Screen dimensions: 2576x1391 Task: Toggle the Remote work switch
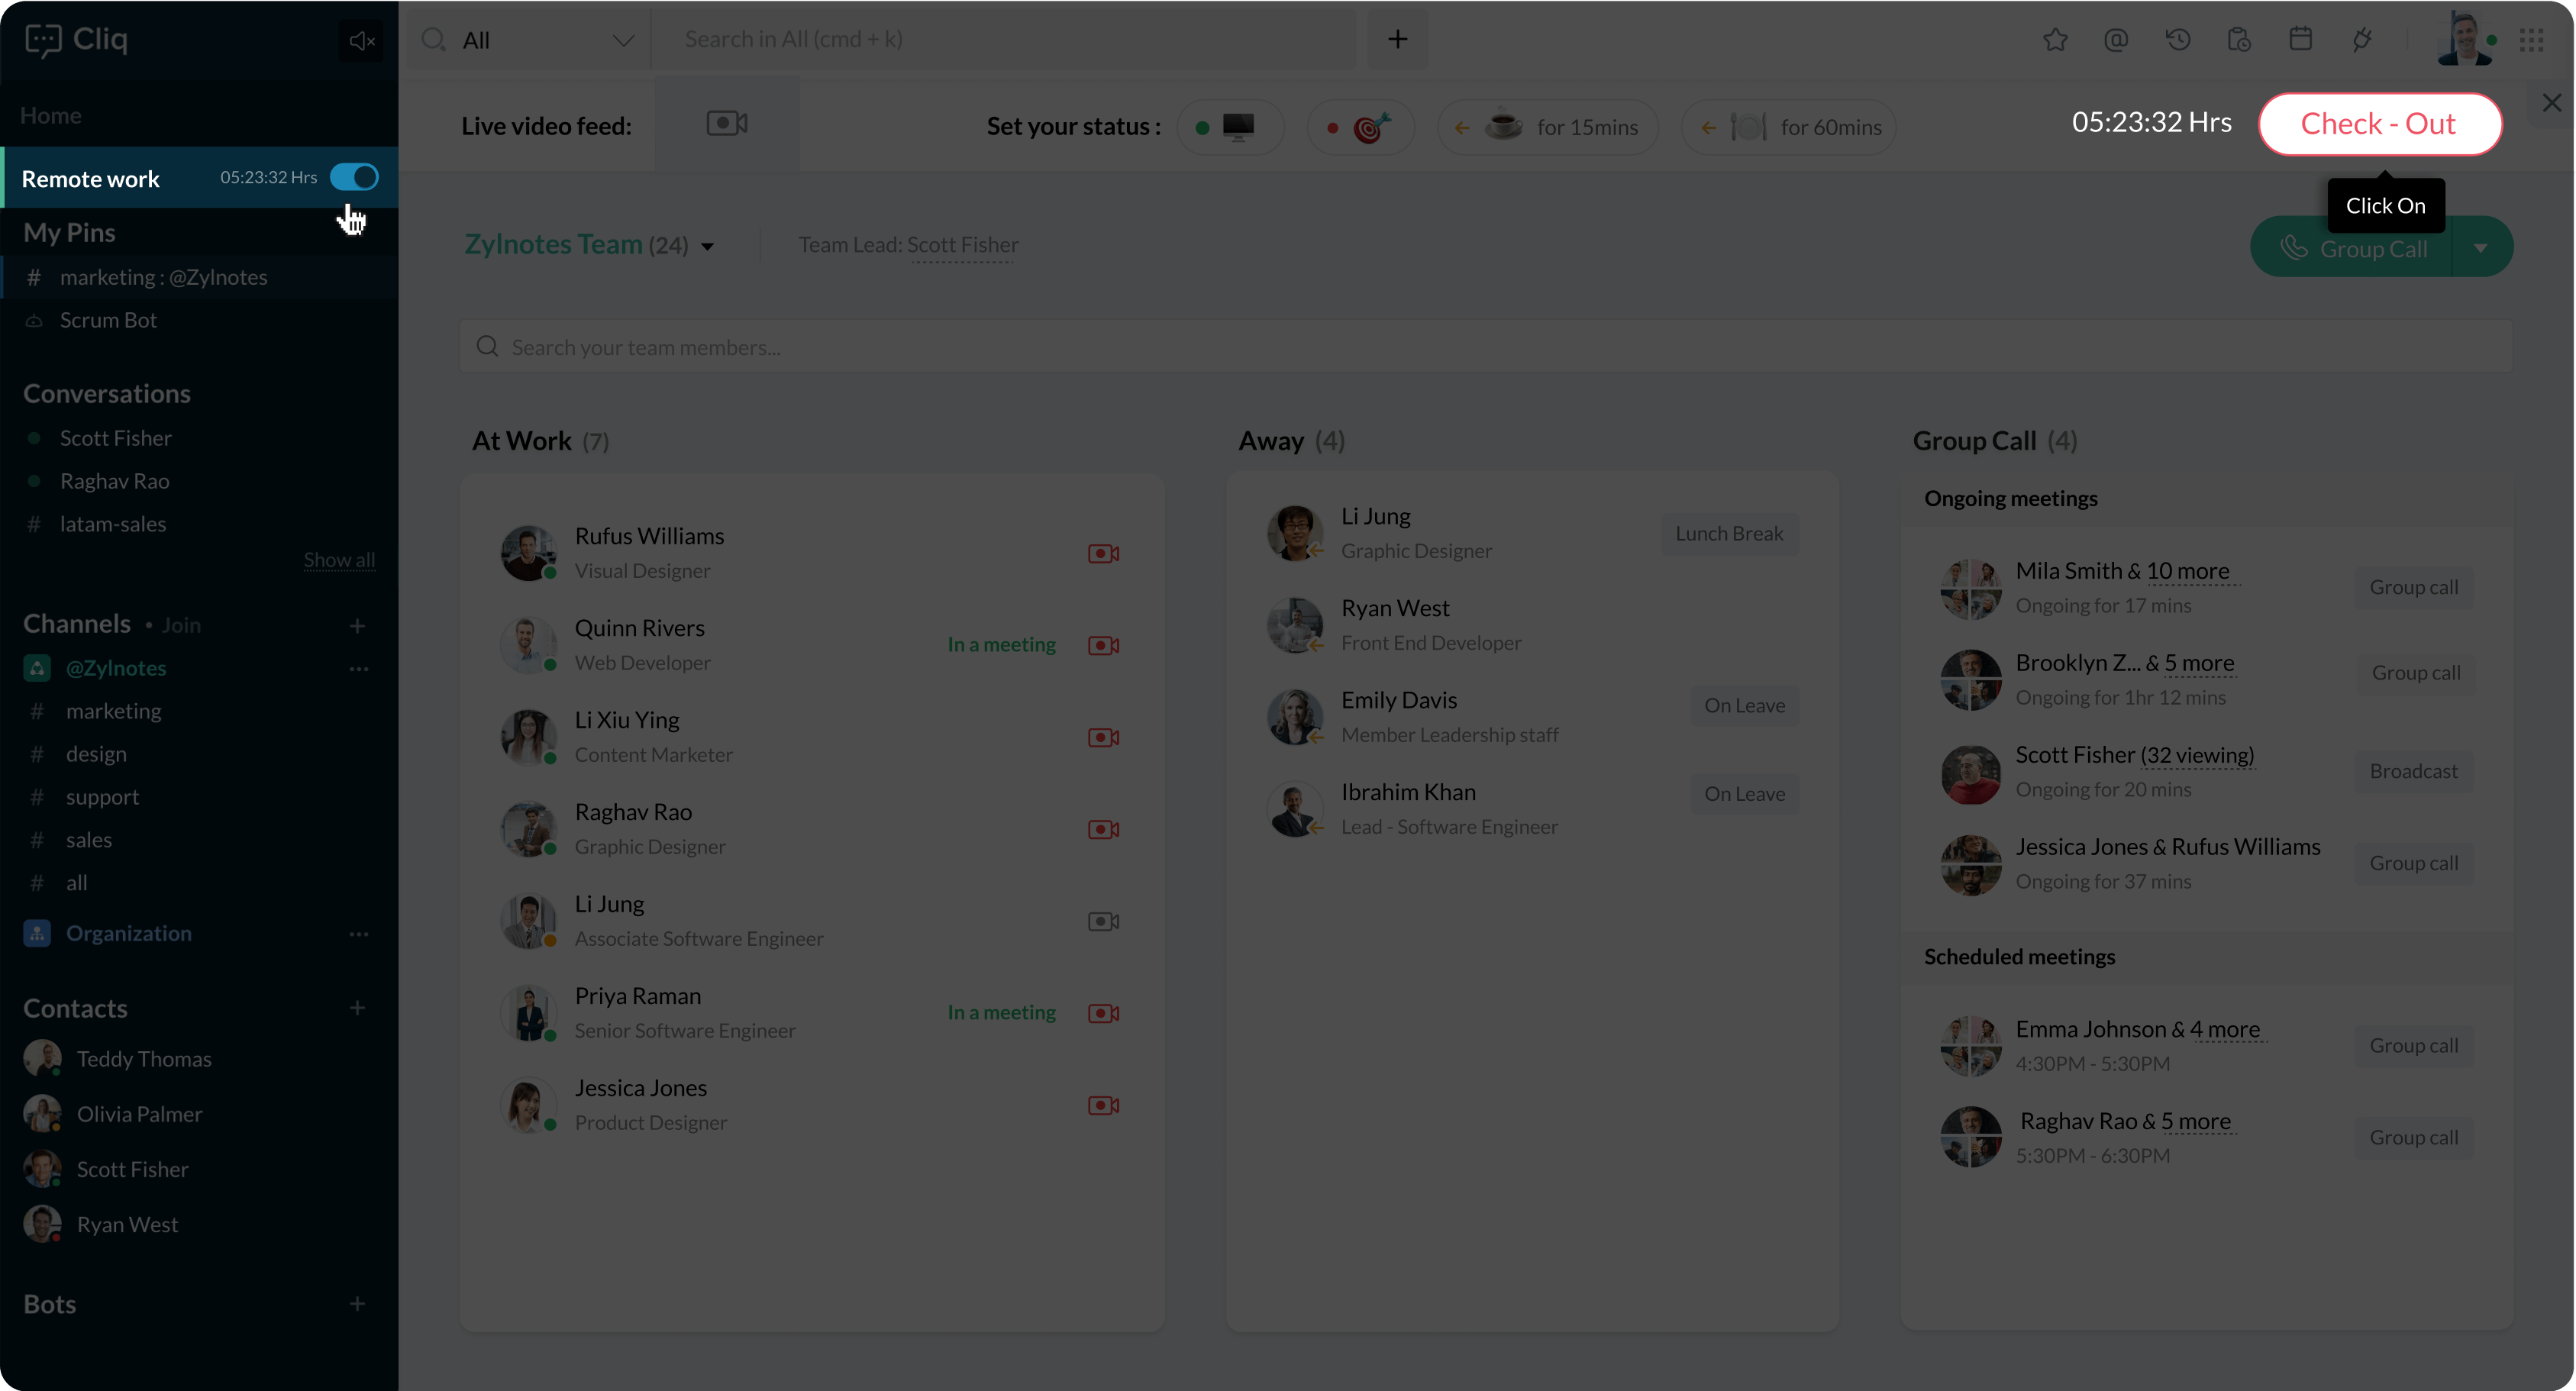click(354, 178)
